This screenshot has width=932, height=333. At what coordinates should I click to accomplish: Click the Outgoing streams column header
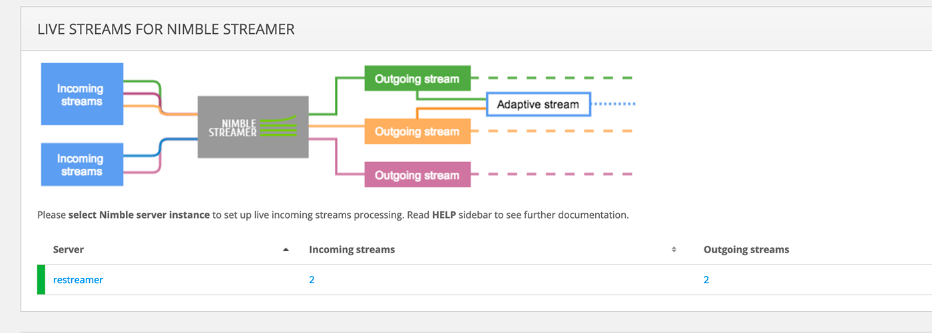tap(746, 249)
